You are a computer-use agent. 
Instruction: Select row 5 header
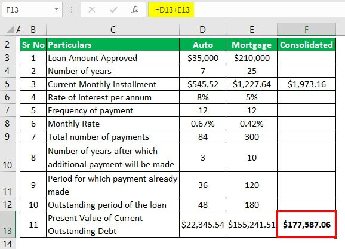pos(8,84)
